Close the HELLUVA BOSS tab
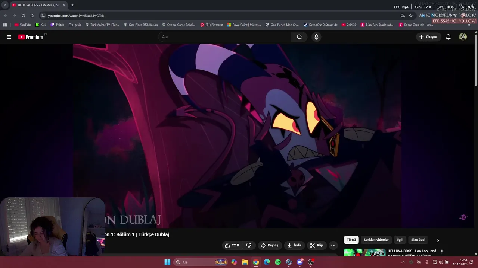The image size is (478, 268). point(63,5)
